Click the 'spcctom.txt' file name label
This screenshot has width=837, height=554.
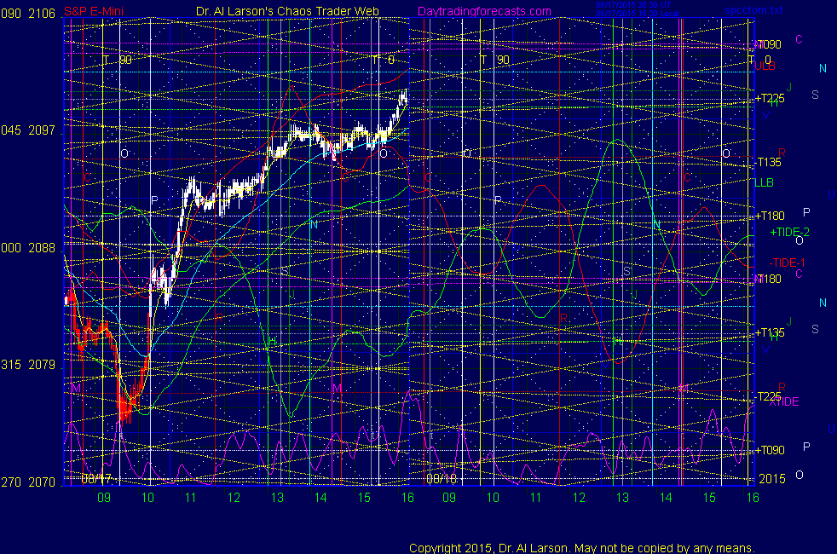753,10
